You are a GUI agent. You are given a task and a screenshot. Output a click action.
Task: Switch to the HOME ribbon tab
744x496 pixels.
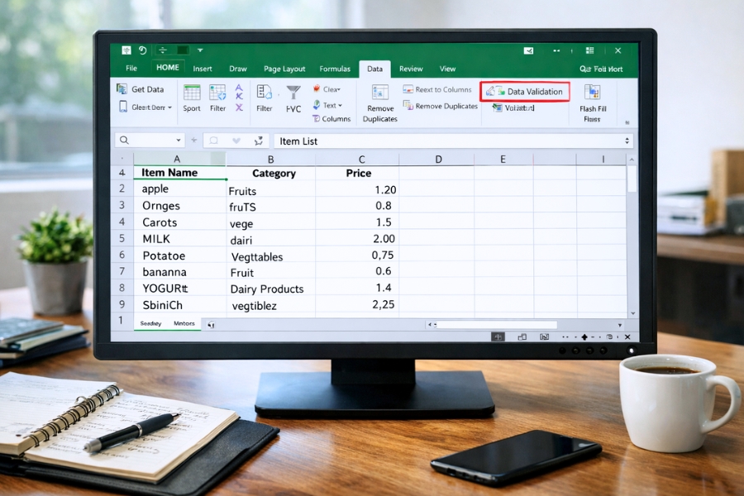pos(168,69)
